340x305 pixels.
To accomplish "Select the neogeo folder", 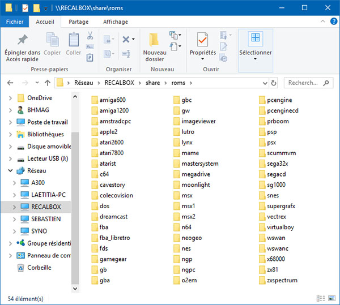I will pyautogui.click(x=188, y=238).
